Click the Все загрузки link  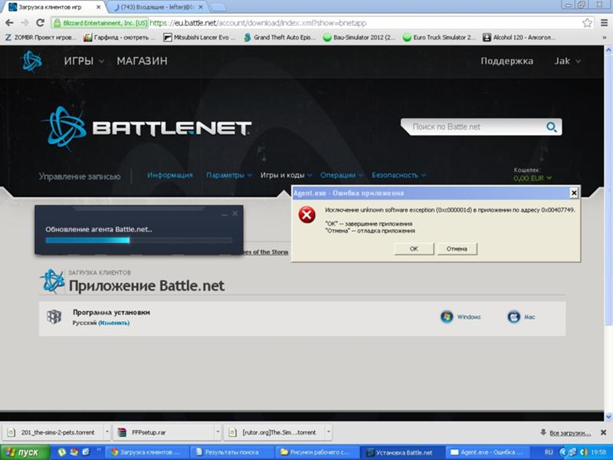click(570, 432)
